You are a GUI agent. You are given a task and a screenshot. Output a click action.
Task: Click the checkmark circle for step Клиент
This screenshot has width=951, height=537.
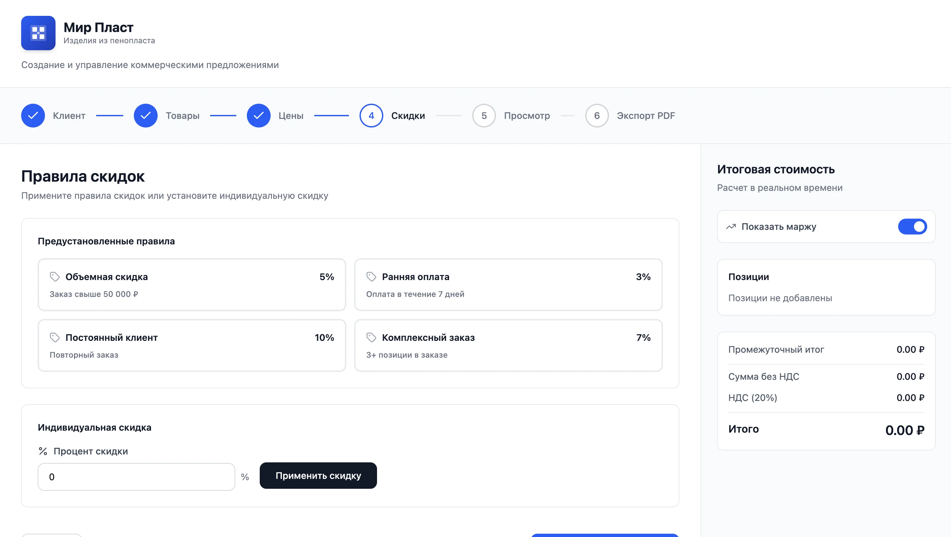tap(33, 116)
